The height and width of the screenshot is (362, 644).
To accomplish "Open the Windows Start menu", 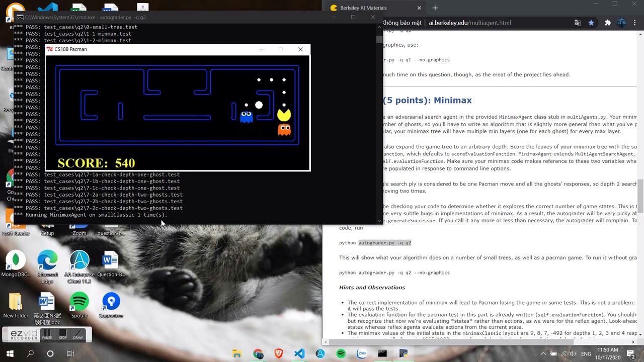I will point(10,354).
